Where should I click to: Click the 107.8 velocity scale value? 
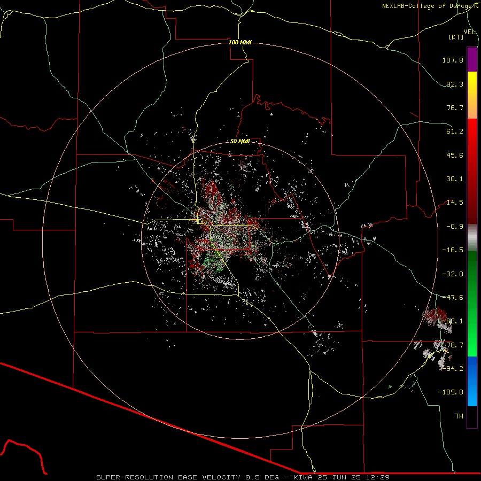(x=453, y=60)
